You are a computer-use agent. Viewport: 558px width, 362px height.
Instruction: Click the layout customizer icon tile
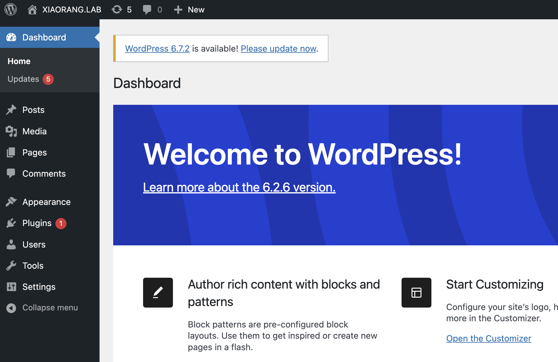click(416, 293)
